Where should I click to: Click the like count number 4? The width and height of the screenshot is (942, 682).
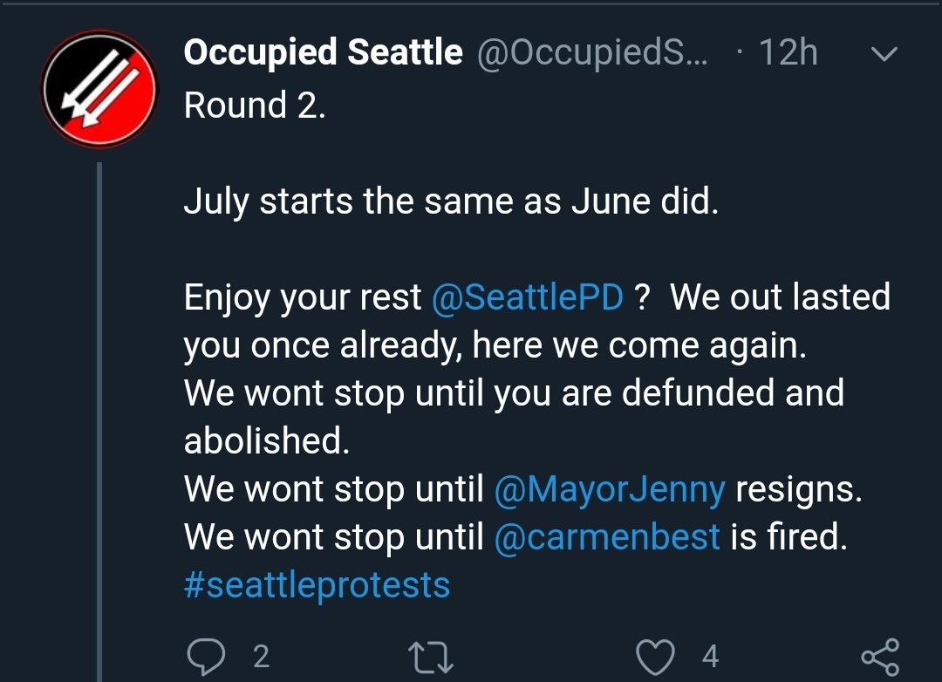point(711,656)
